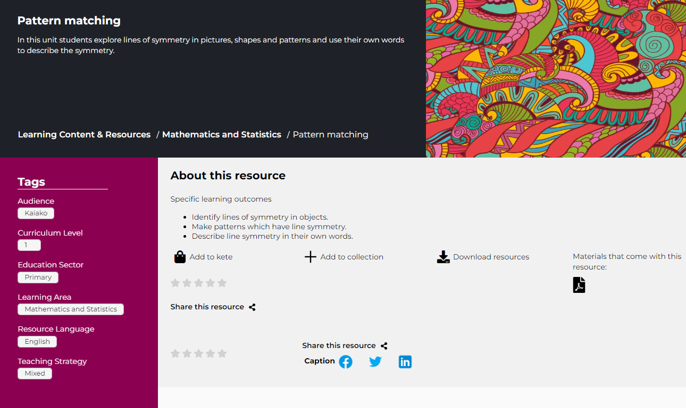Click the plus icon for Add to collection
Viewport: 686px width, 408px height.
point(310,257)
